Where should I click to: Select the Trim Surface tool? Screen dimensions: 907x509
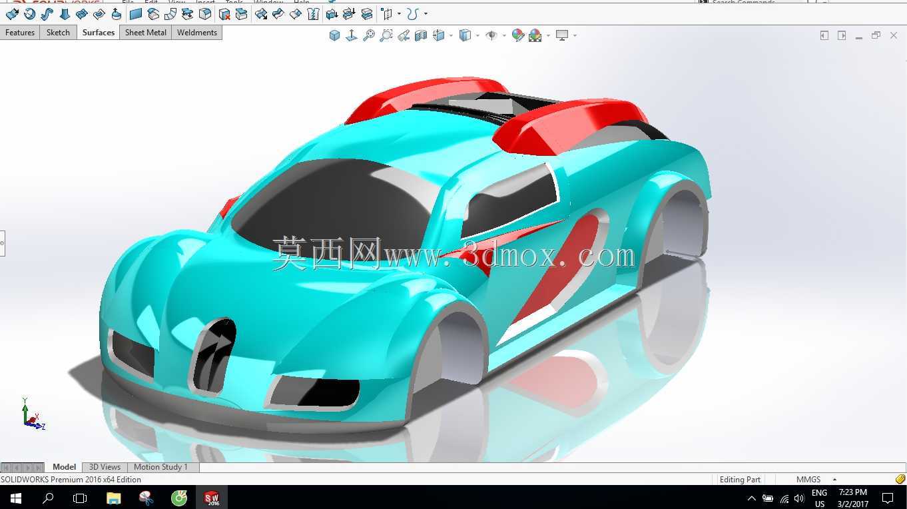point(278,14)
